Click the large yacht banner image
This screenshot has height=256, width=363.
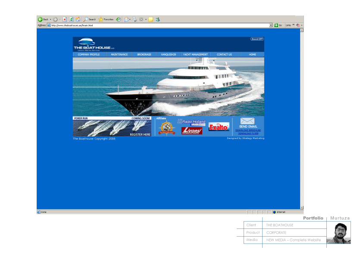coord(168,86)
